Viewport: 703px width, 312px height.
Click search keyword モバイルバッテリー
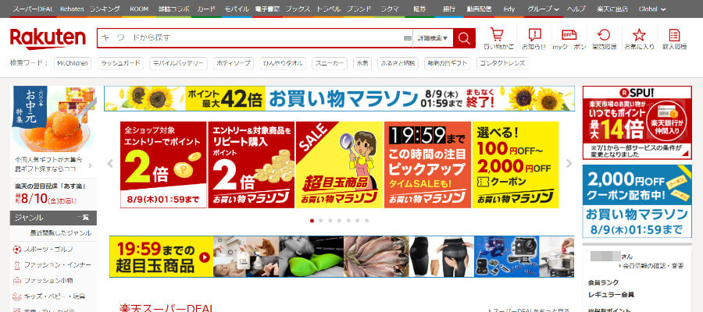[x=178, y=63]
